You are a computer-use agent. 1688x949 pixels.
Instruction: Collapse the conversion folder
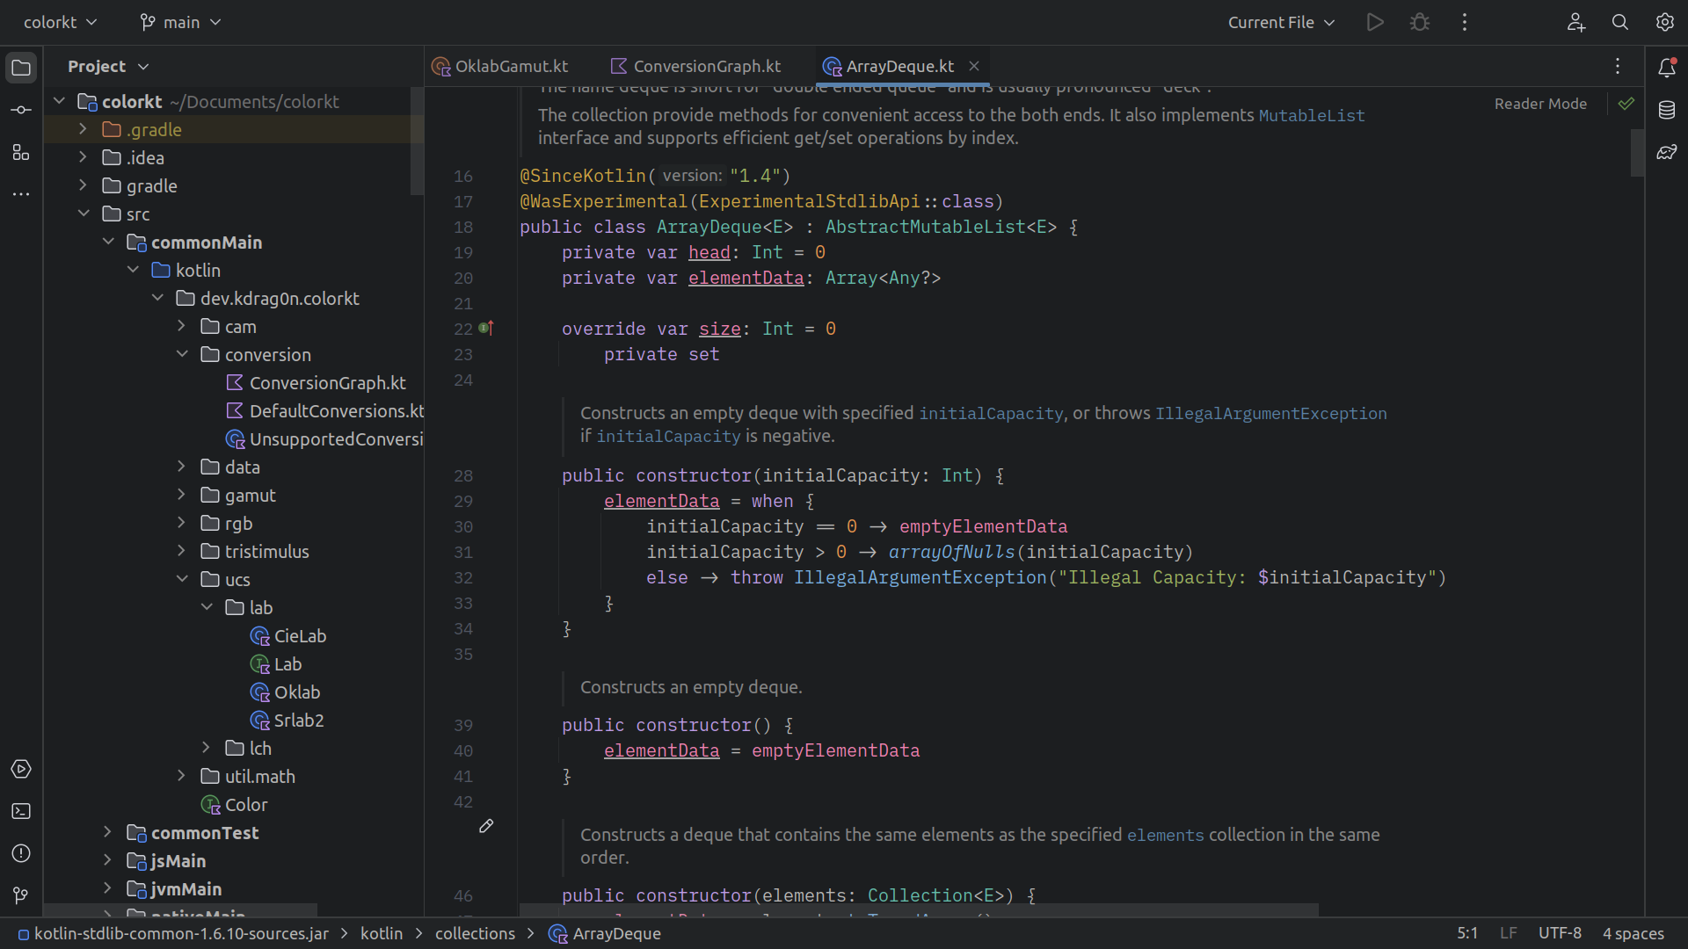coord(182,354)
